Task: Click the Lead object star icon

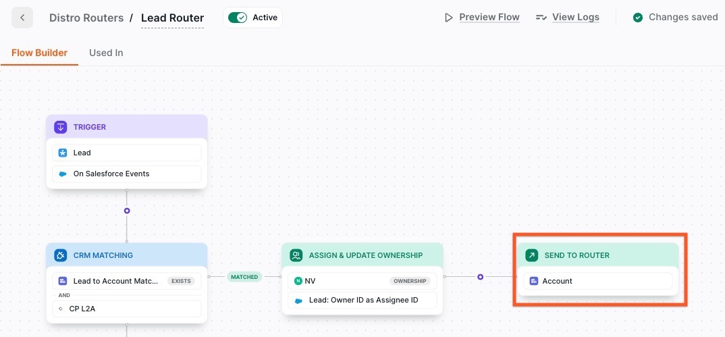Action: pyautogui.click(x=63, y=153)
